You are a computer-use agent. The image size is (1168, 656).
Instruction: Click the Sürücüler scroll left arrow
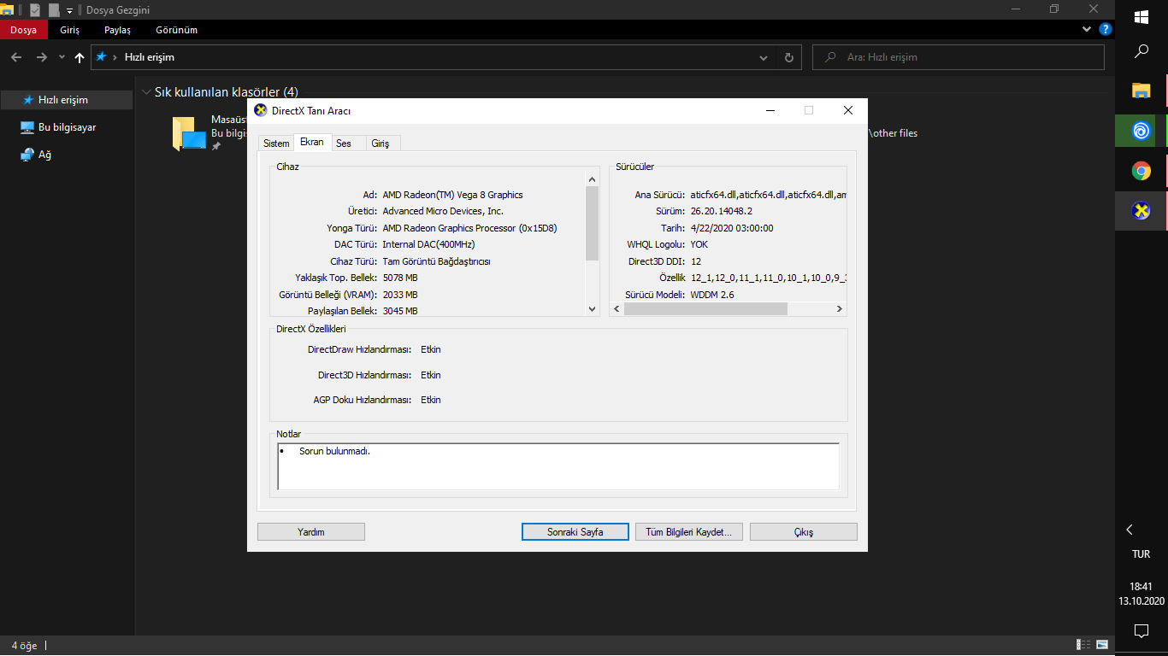point(616,309)
